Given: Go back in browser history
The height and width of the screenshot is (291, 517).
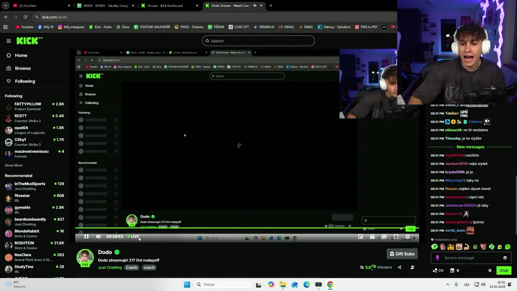Looking at the screenshot, I should [6, 17].
